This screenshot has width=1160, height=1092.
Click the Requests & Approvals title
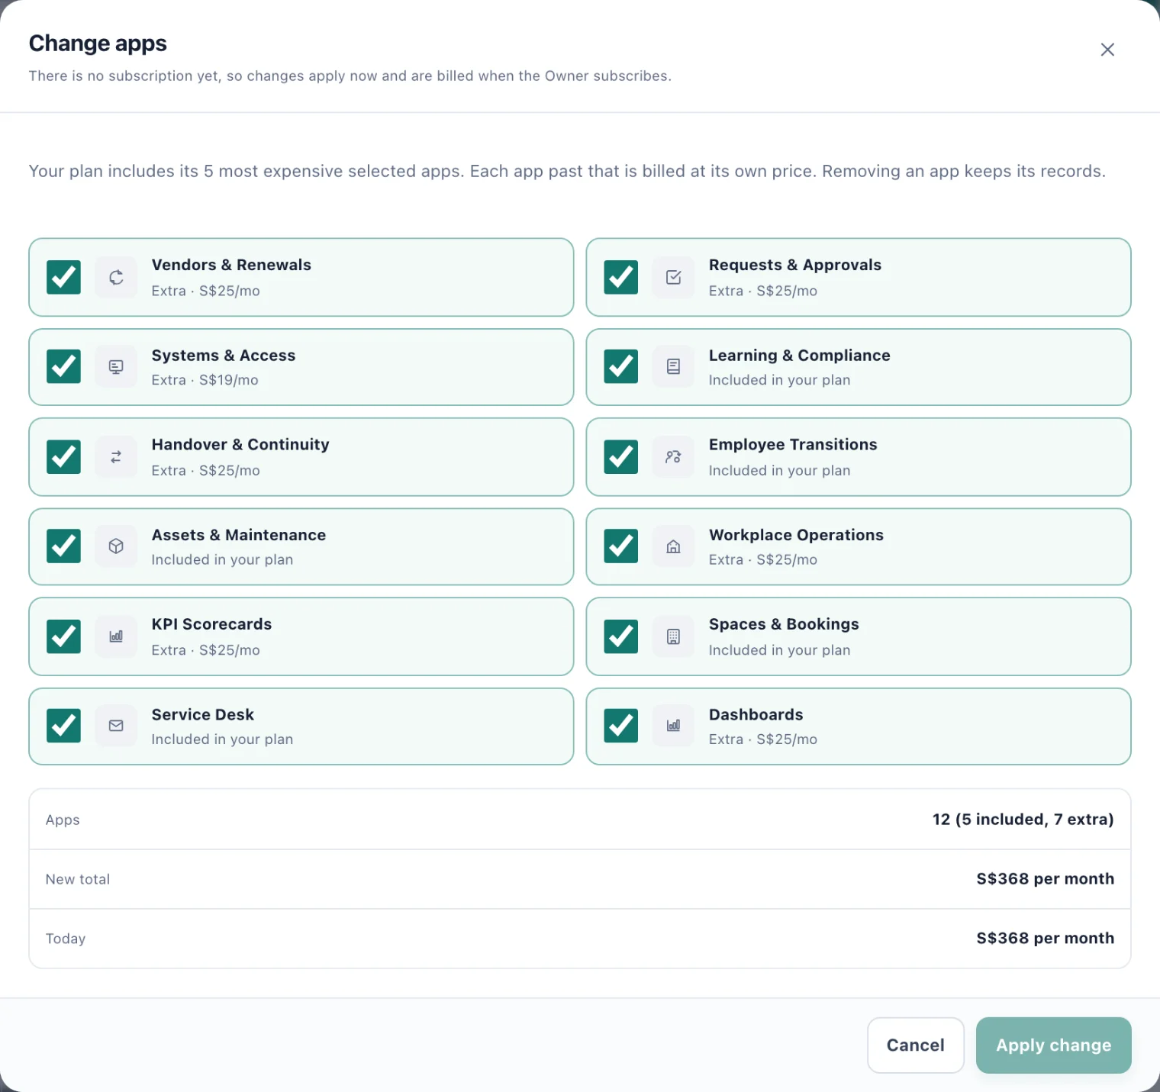coord(795,265)
